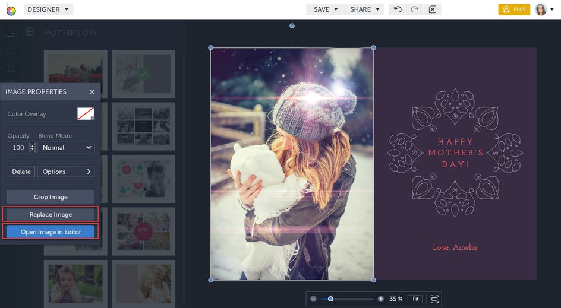Click the Replace Image button

tap(51, 214)
